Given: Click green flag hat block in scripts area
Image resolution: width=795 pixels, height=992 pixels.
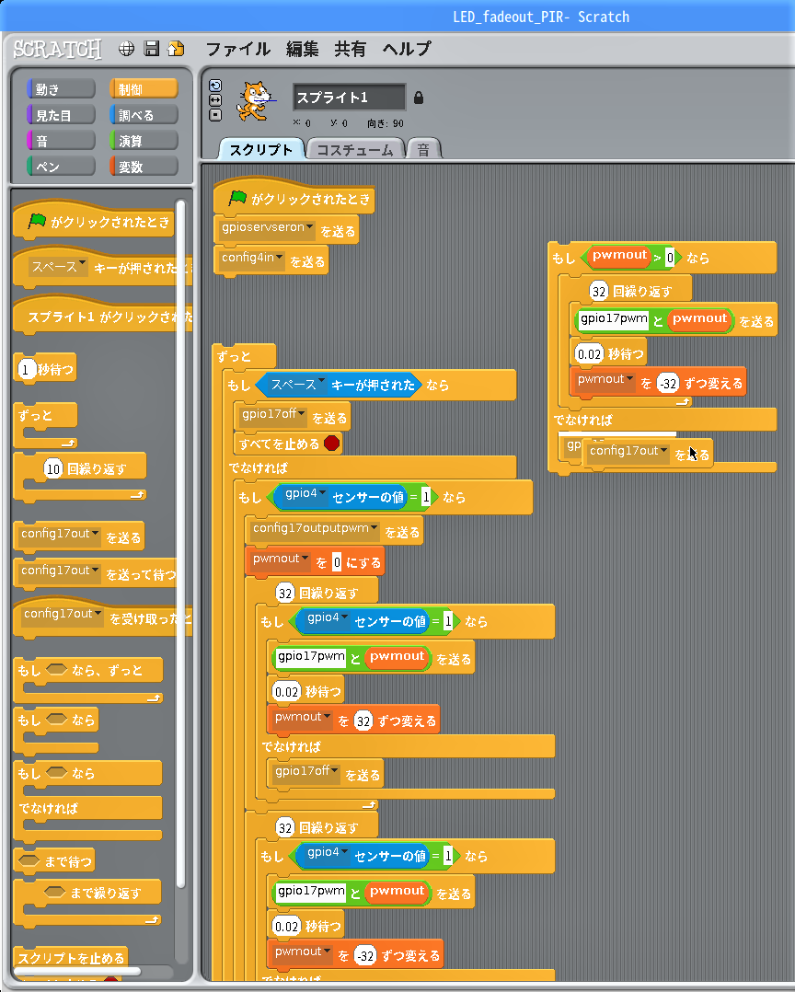Looking at the screenshot, I should tap(294, 199).
